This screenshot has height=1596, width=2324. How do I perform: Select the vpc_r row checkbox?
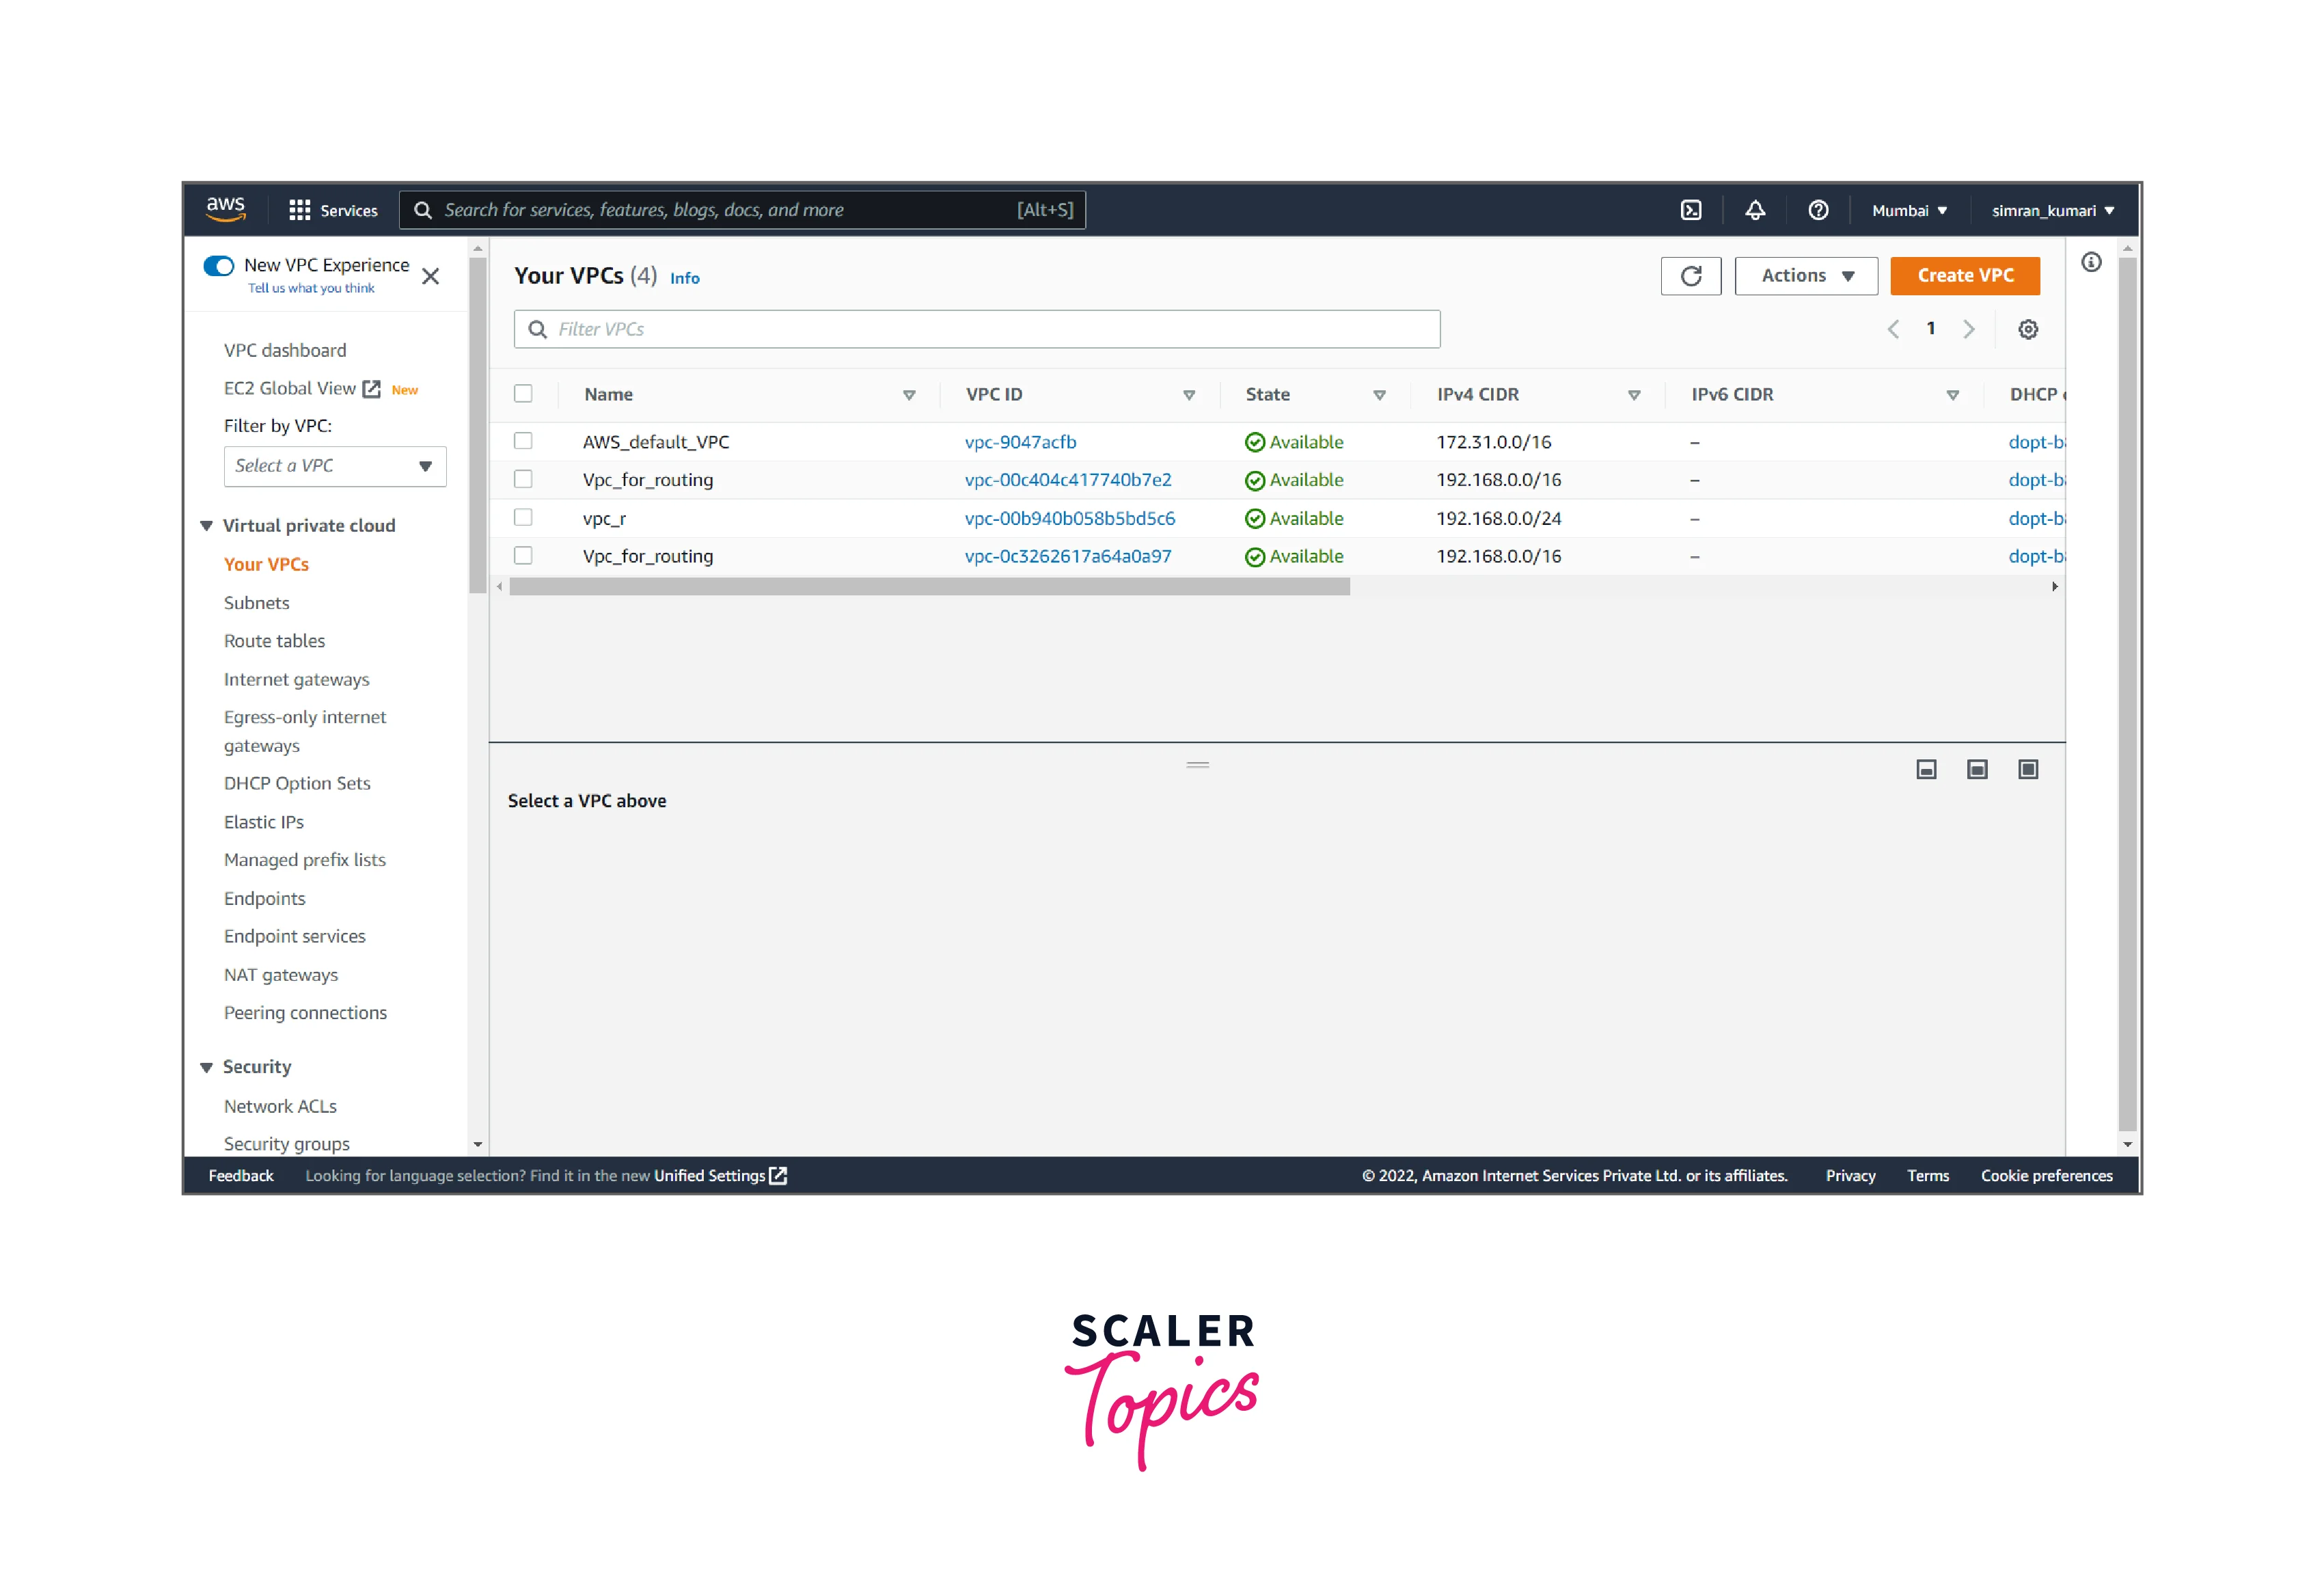click(523, 517)
